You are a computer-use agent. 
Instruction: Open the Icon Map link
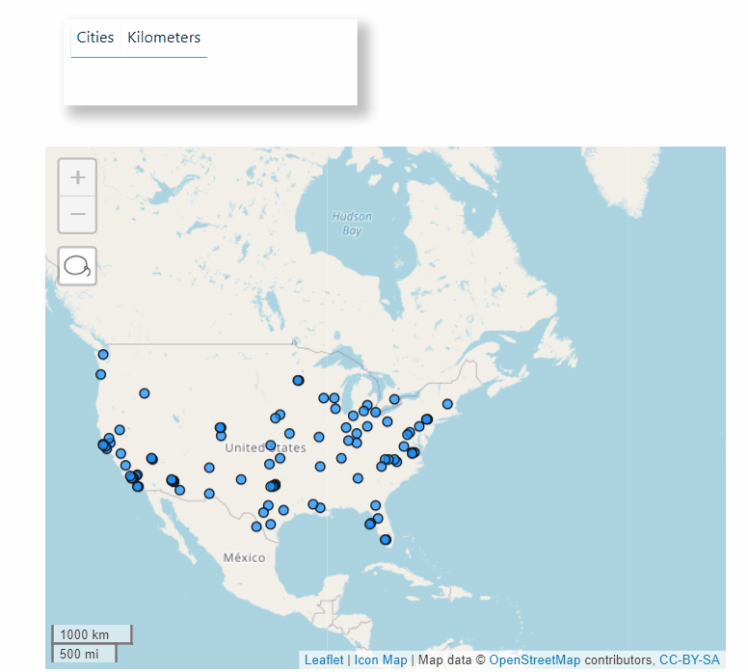pos(381,660)
